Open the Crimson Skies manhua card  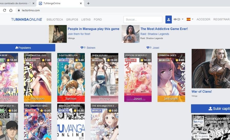(171, 77)
